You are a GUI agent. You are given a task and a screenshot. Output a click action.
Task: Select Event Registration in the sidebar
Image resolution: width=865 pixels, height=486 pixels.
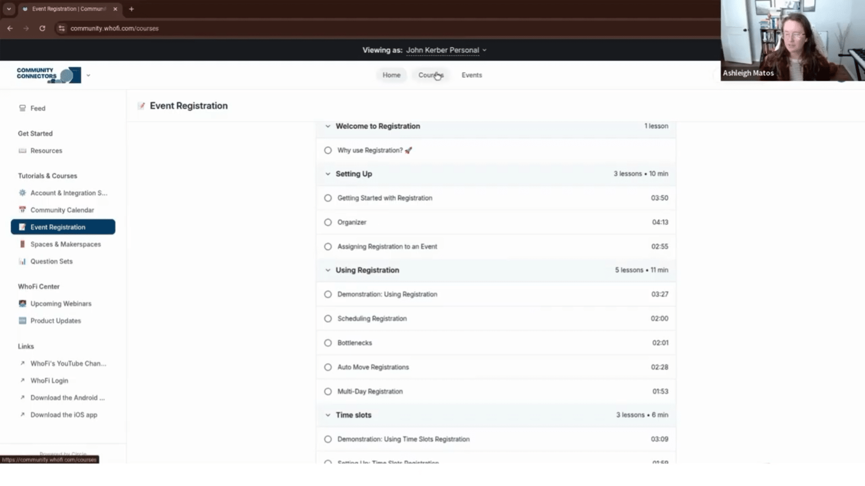(63, 227)
